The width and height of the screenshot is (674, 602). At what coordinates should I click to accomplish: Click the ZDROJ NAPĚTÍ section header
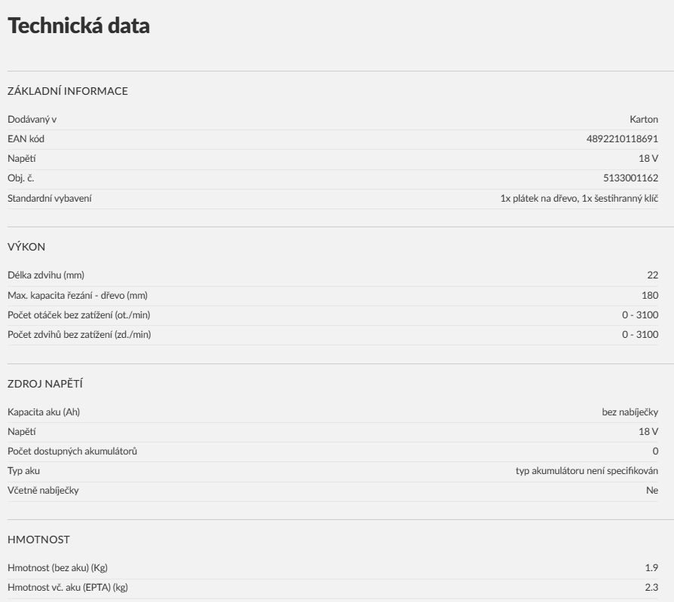tap(45, 384)
